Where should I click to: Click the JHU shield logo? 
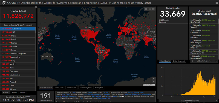(x=4, y=3)
